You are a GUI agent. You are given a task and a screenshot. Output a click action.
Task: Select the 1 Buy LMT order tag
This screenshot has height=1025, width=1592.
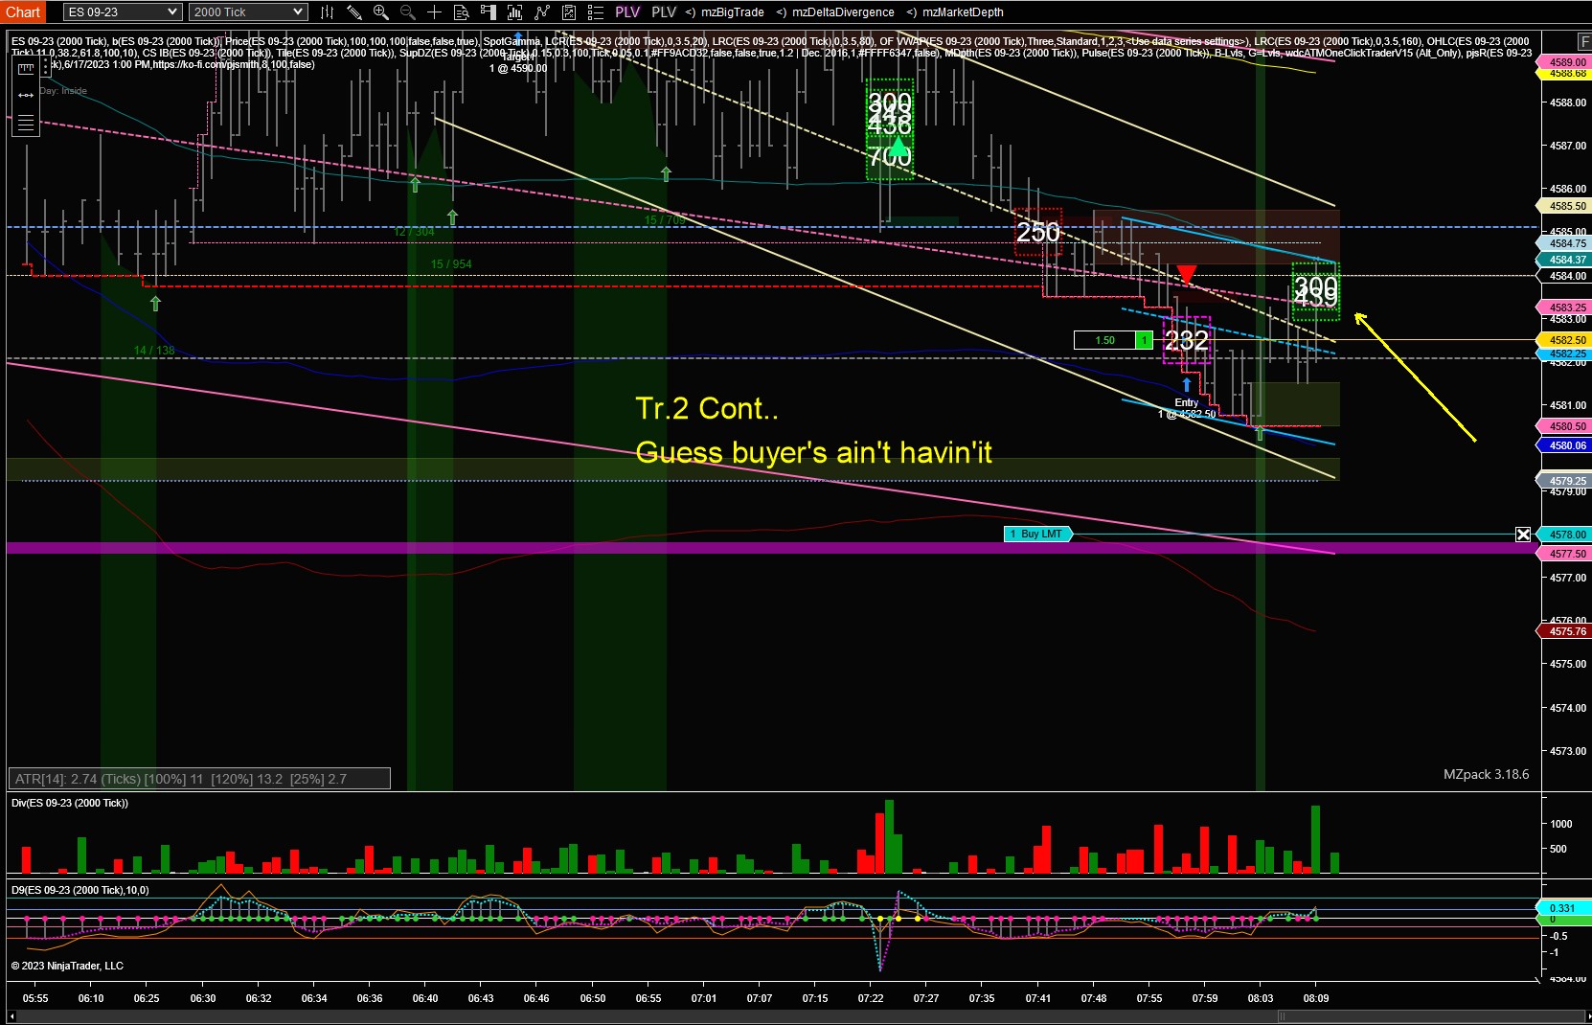pyautogui.click(x=1037, y=534)
